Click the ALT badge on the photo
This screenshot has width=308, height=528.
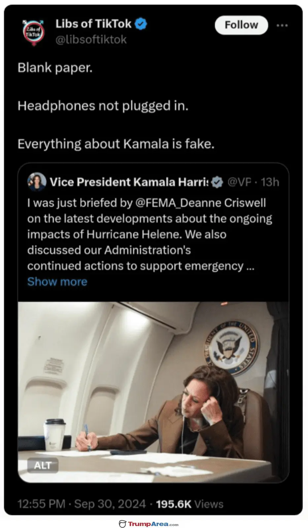(43, 465)
